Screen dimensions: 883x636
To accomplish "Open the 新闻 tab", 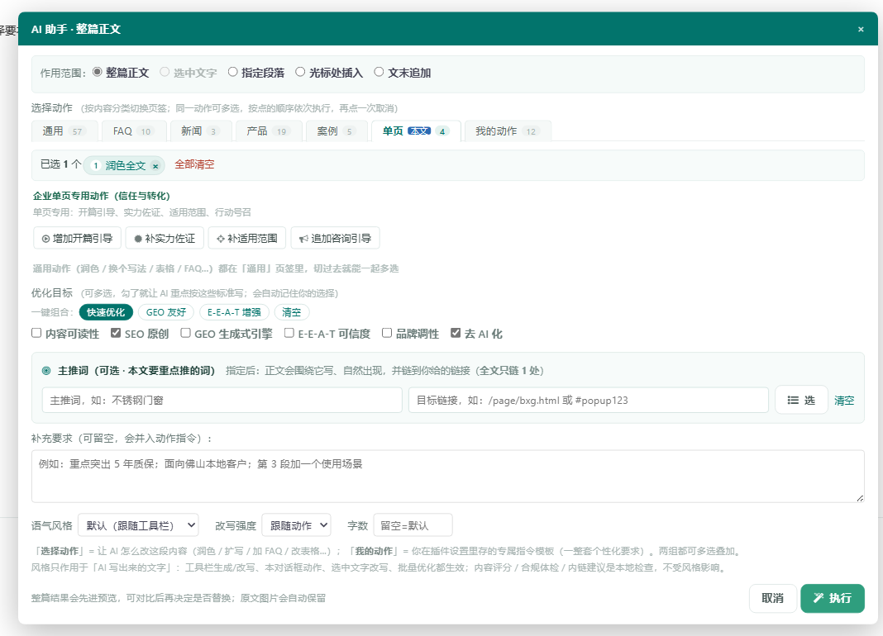I will coord(201,131).
